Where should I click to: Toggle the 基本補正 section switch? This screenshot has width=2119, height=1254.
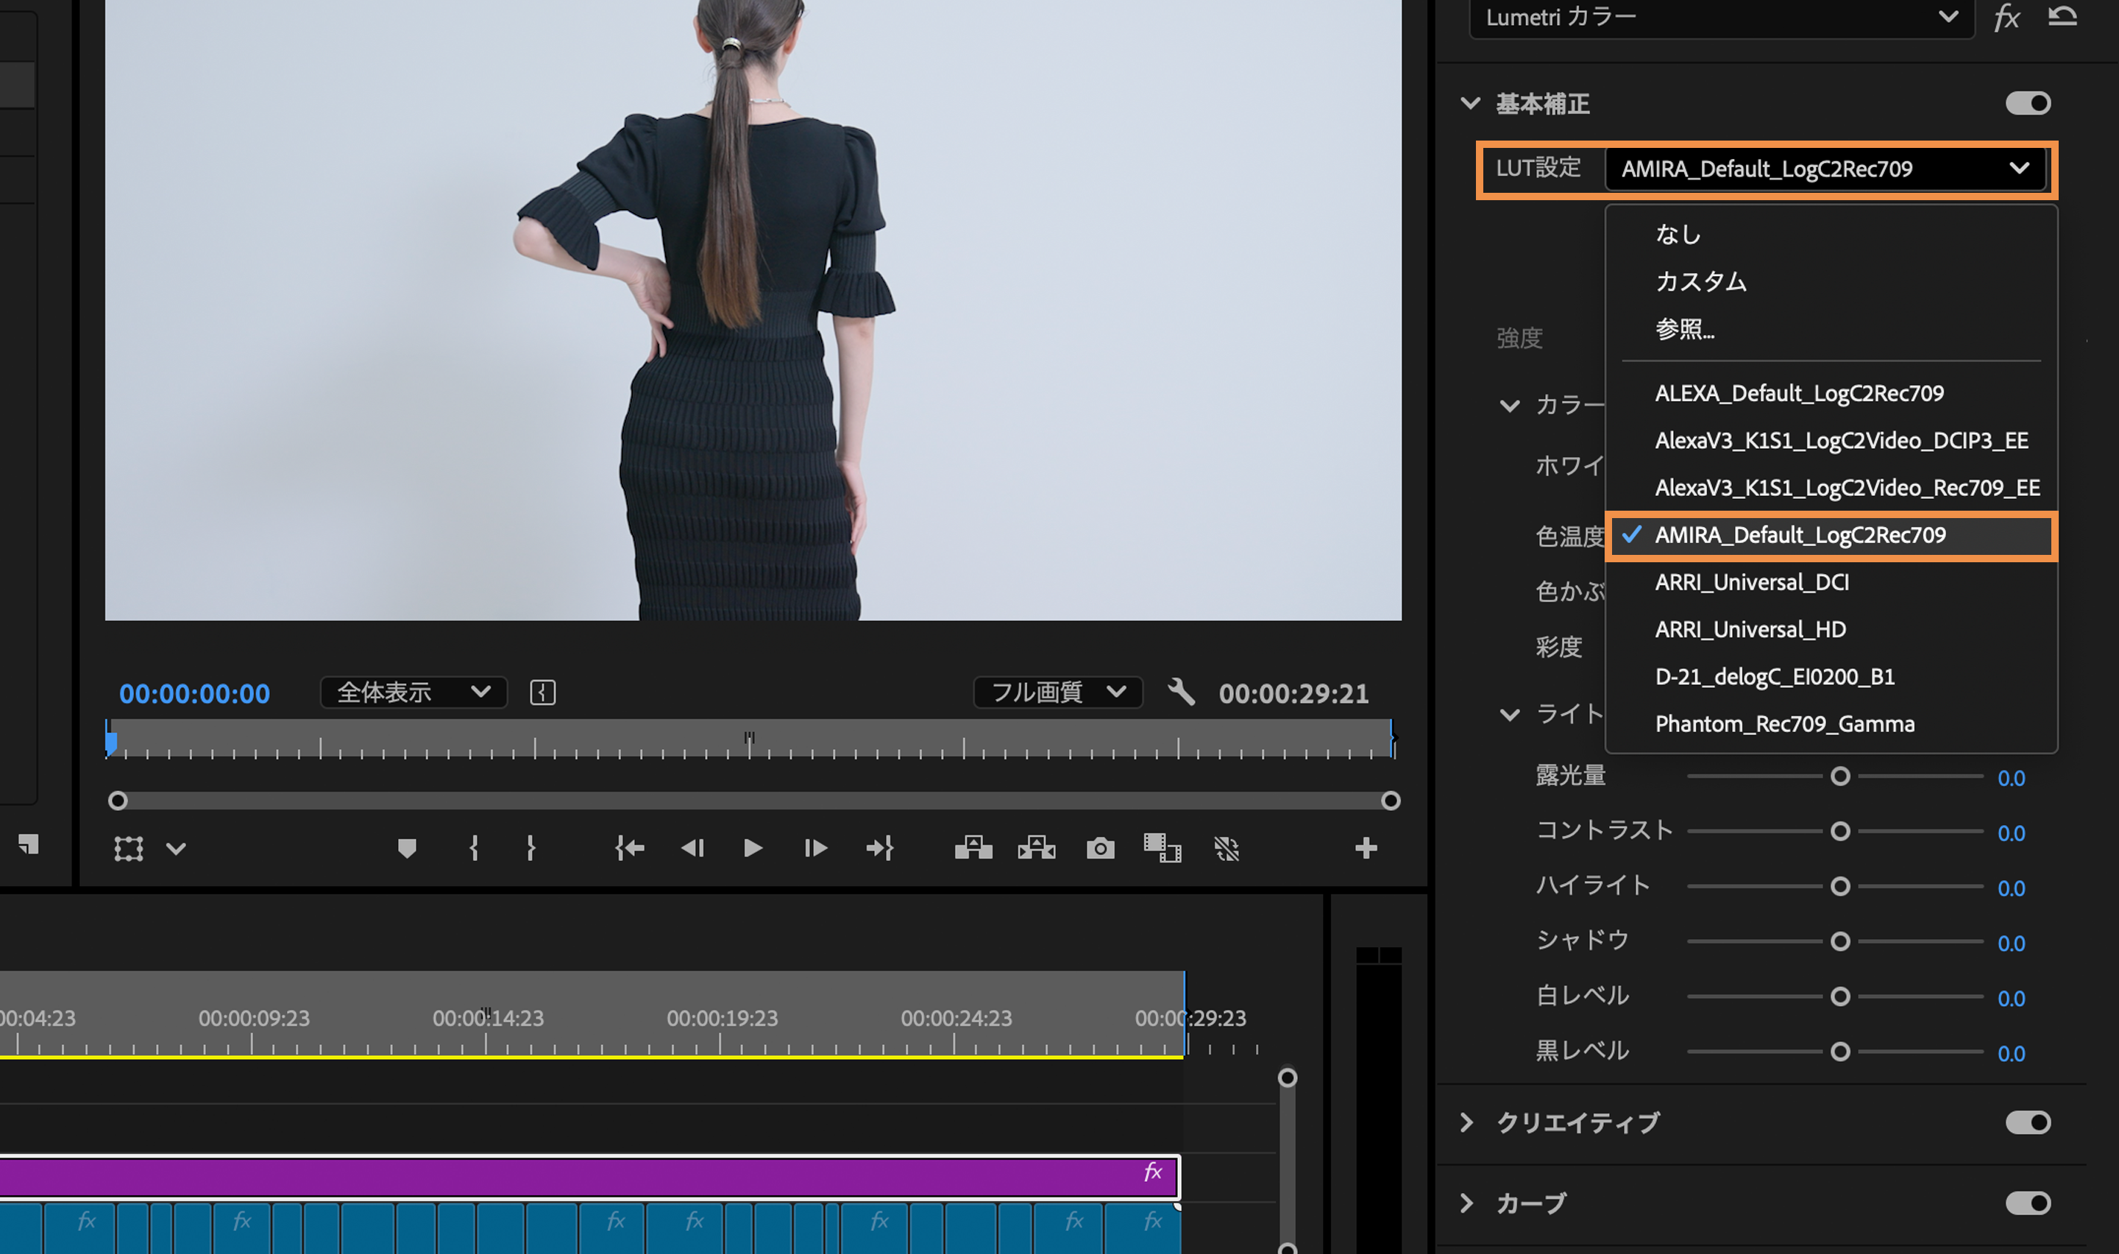point(2027,103)
